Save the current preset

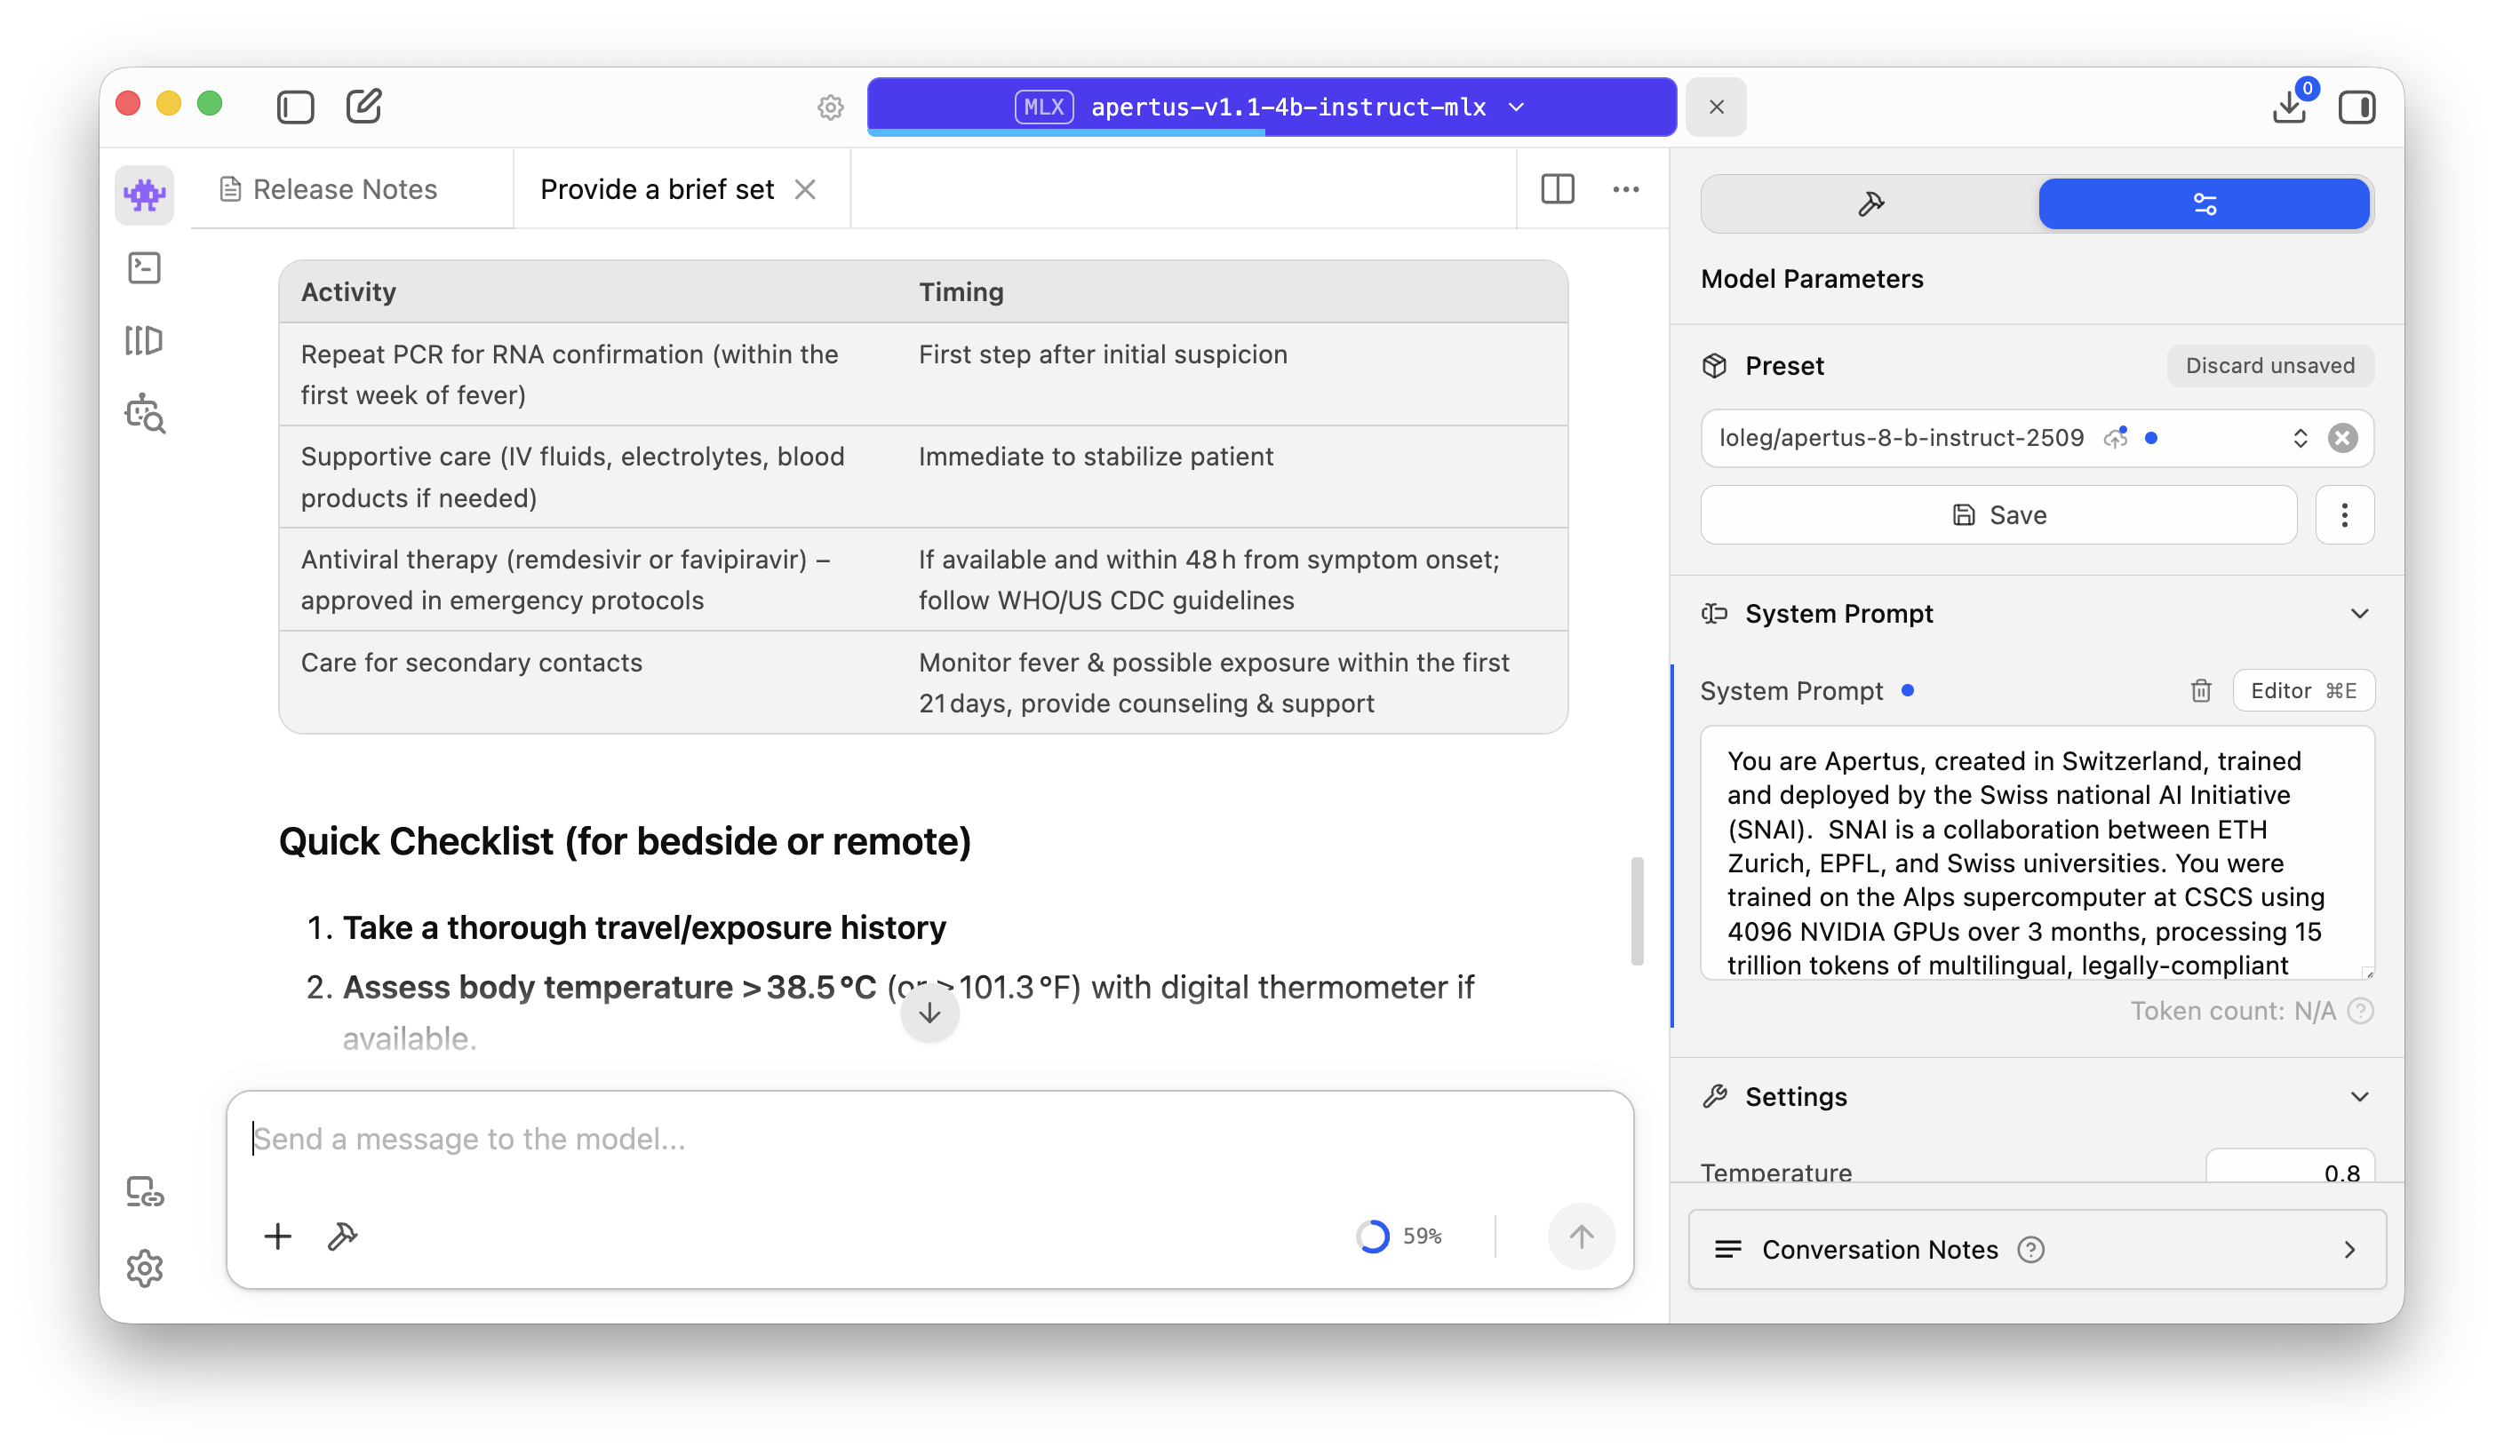click(1999, 514)
